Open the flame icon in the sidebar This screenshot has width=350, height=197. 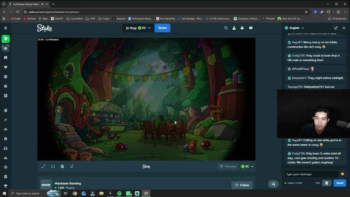[5, 139]
